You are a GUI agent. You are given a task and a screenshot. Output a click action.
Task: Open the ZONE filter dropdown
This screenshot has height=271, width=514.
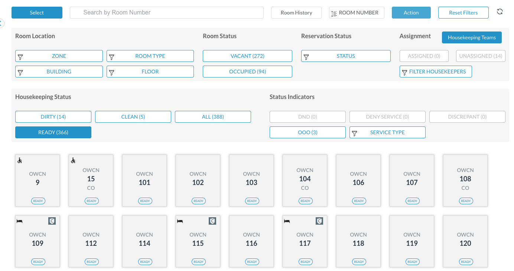click(x=59, y=56)
